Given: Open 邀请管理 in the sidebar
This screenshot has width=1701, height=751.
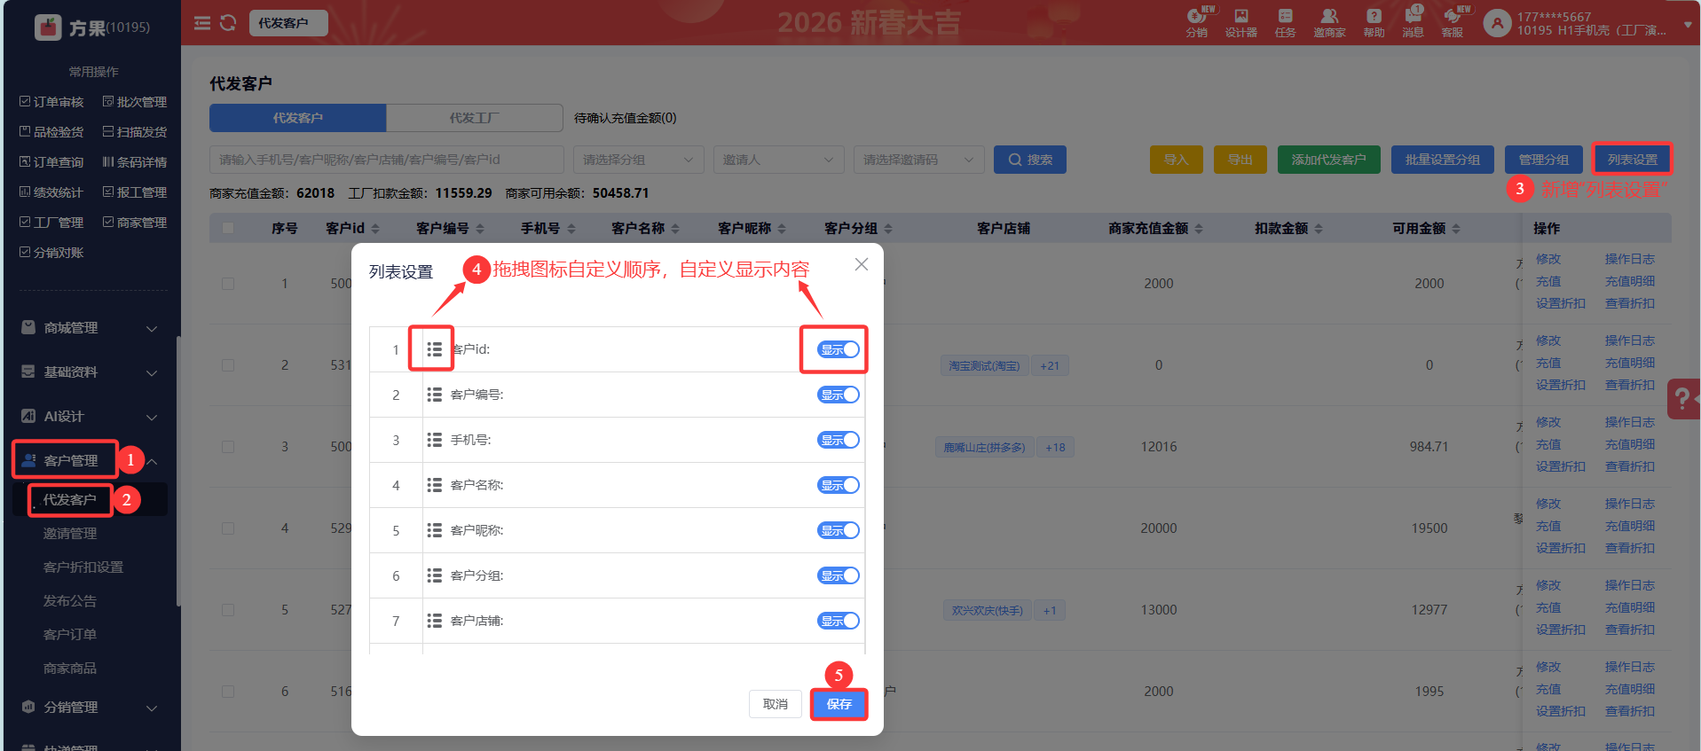Looking at the screenshot, I should coord(70,534).
